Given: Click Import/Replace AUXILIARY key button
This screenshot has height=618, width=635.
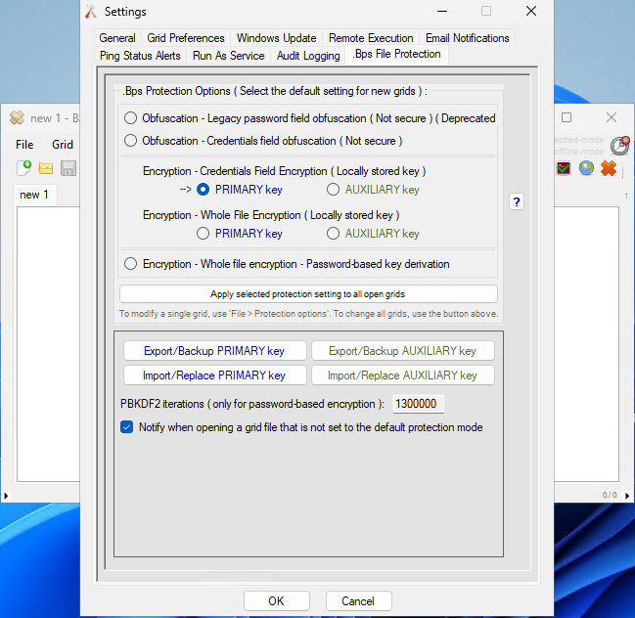Looking at the screenshot, I should tap(402, 375).
